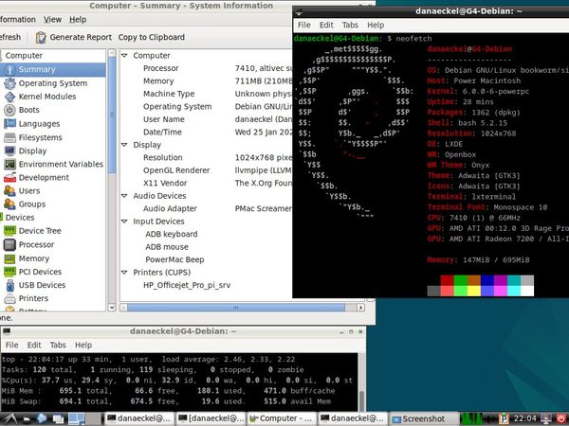569x426 pixels.
Task: Collapse the Input Devices group
Action: [125, 221]
